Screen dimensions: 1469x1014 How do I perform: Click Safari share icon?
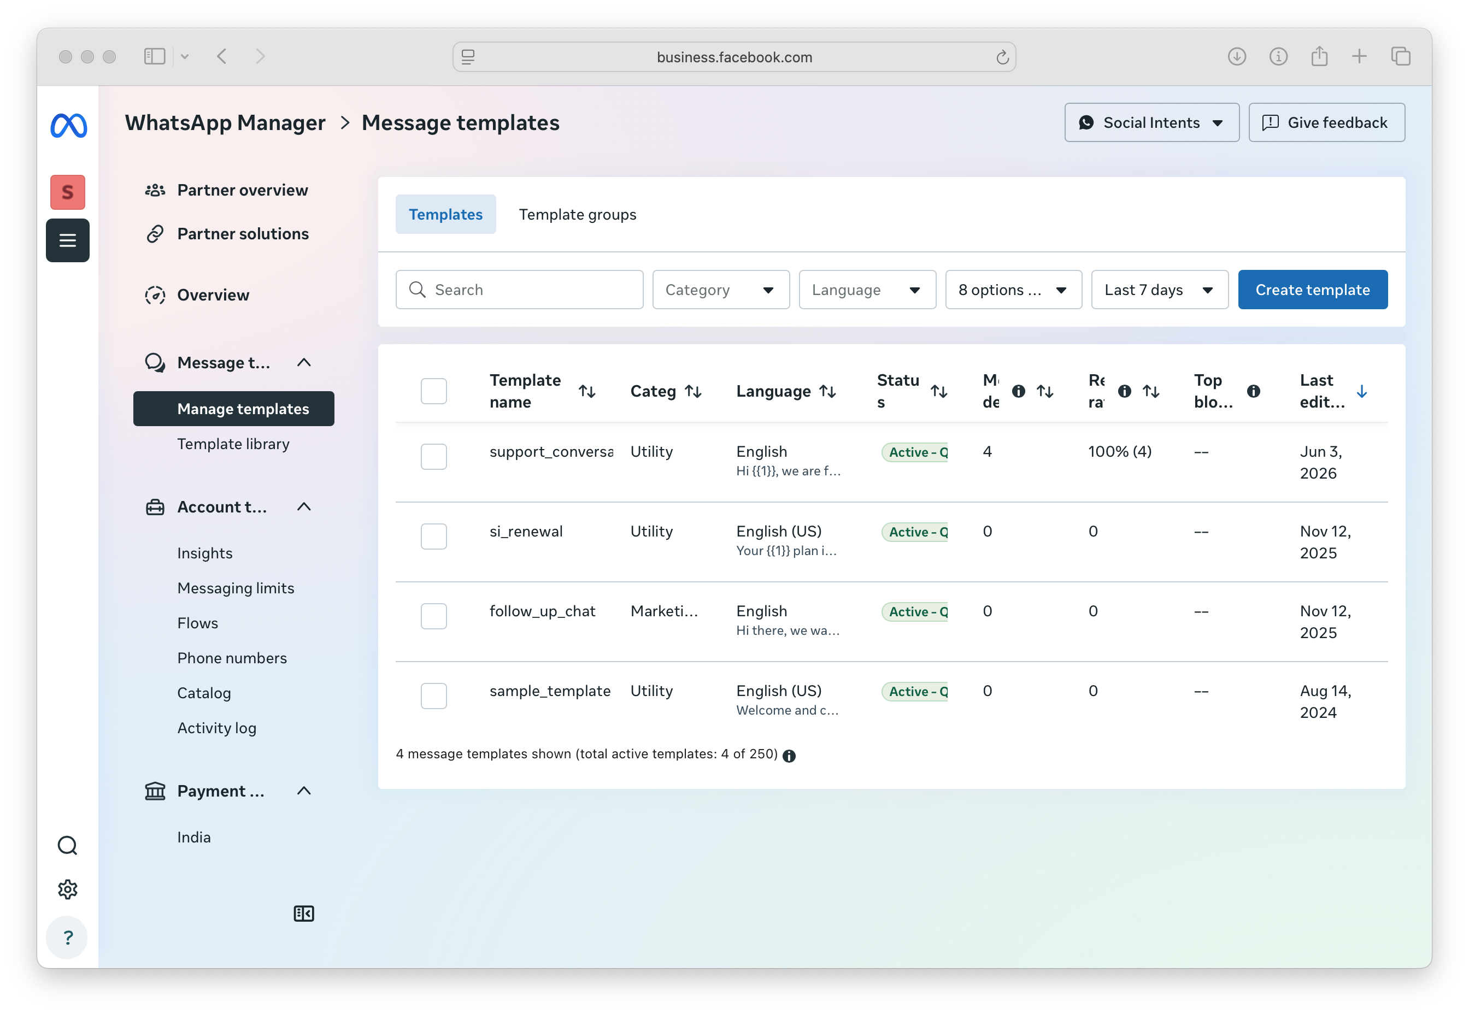pos(1319,56)
